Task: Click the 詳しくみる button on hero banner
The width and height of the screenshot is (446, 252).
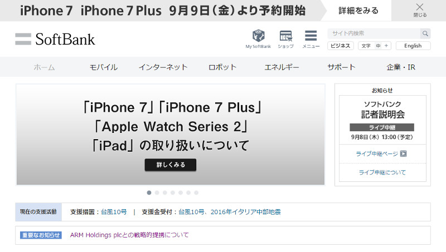Action: tap(171, 165)
